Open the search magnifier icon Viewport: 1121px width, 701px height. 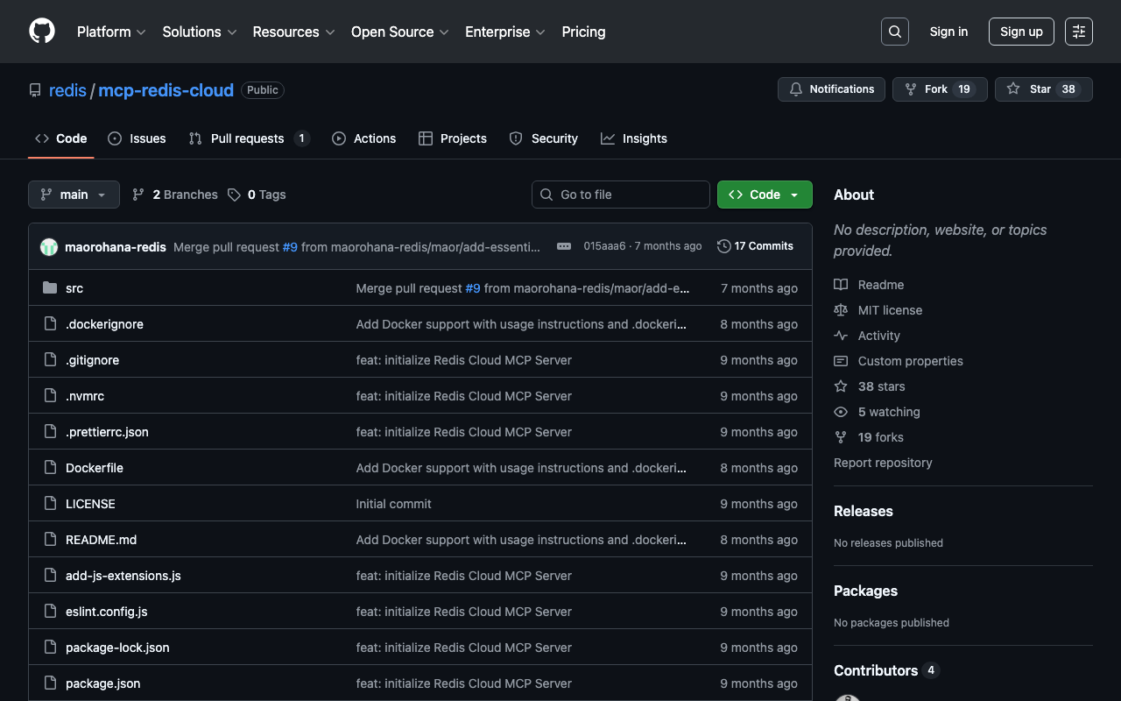pyautogui.click(x=894, y=32)
